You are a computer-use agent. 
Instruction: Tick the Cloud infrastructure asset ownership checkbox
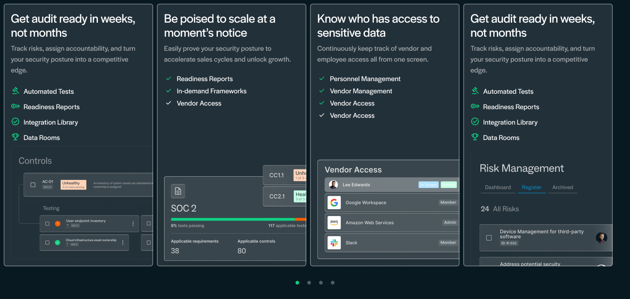[x=47, y=242]
